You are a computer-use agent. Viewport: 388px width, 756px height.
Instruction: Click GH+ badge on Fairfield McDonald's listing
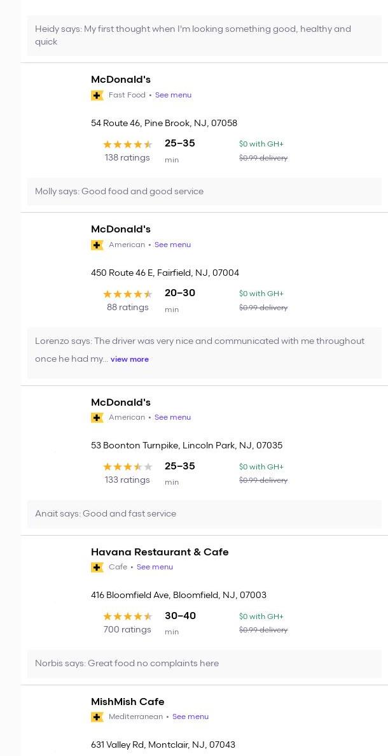pos(97,245)
